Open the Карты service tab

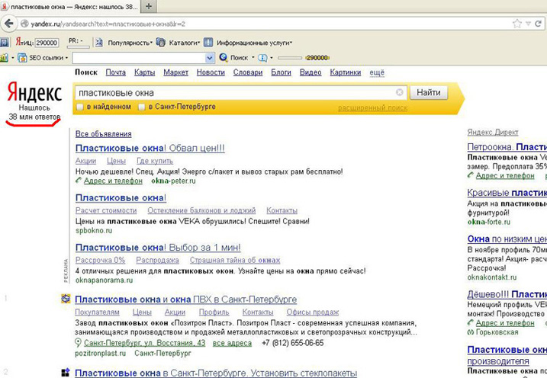pos(144,72)
